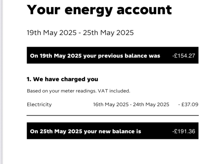This screenshot has height=164, width=209.
Task: Select the "VAT included." text
Action: click(114, 91)
